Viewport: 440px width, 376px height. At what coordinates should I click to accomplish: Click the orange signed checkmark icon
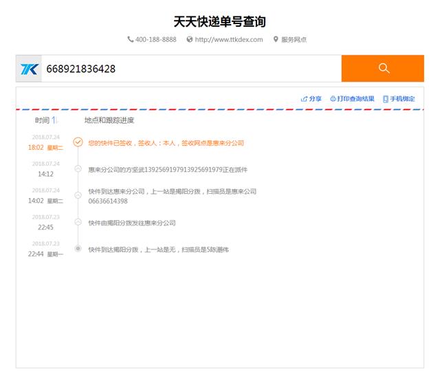coord(78,142)
